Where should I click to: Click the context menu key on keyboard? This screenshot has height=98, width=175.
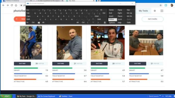point(105,23)
